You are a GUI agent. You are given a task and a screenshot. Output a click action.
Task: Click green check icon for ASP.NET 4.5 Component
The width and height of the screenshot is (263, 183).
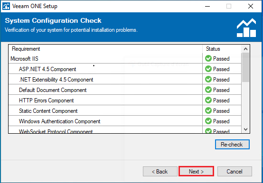(208, 69)
